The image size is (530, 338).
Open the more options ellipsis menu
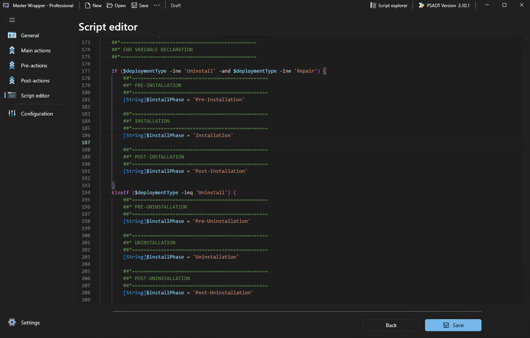point(157,5)
